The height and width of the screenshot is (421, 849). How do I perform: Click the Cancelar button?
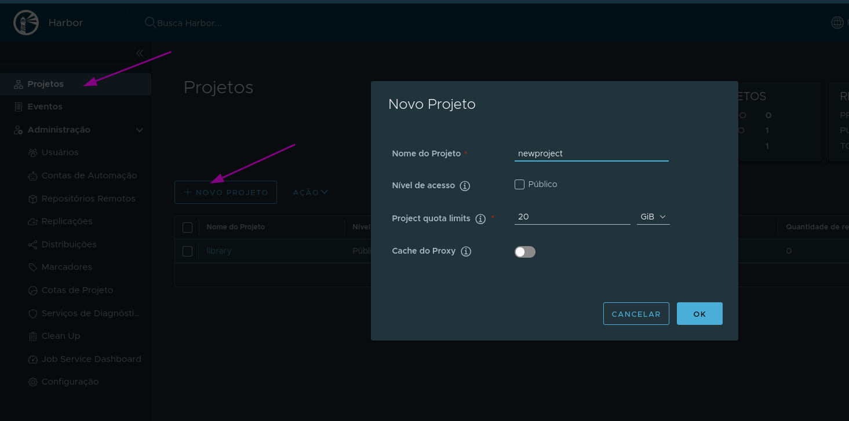(x=636, y=314)
